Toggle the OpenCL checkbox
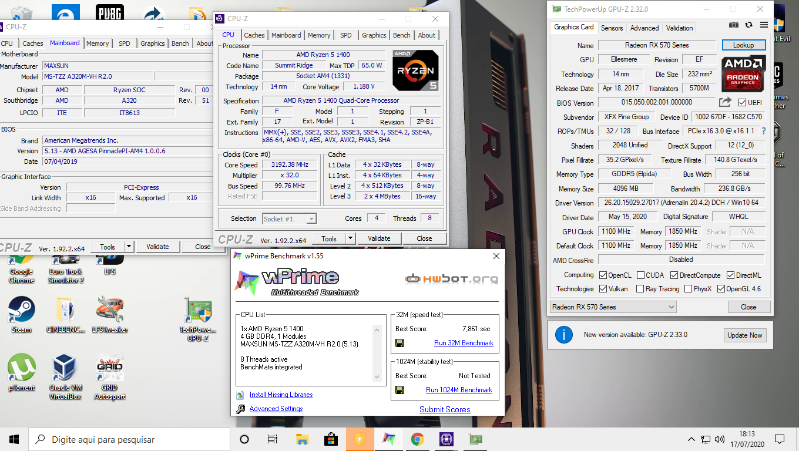 click(x=603, y=275)
